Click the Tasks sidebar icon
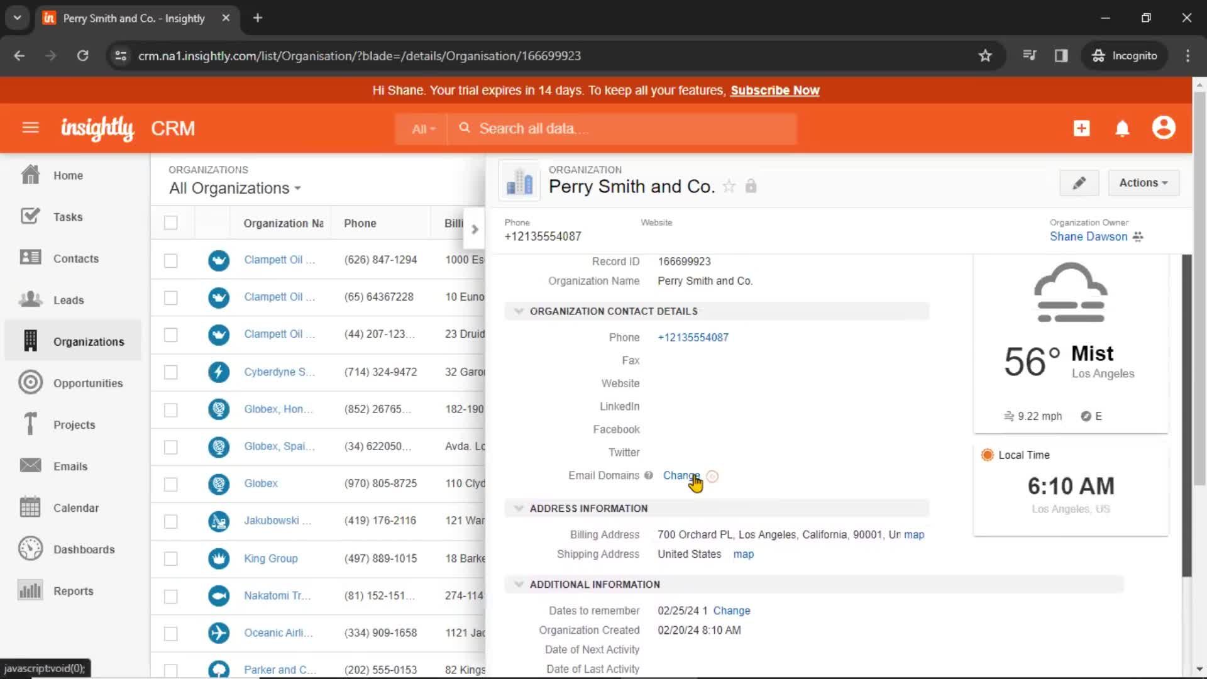Image resolution: width=1207 pixels, height=679 pixels. pos(30,216)
